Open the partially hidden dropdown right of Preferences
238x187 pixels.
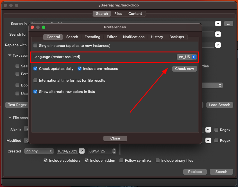point(212,85)
